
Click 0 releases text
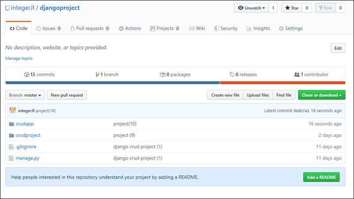coord(246,74)
